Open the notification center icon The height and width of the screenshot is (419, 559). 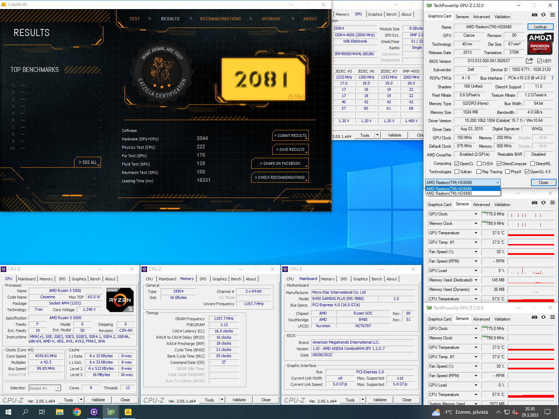click(x=547, y=412)
